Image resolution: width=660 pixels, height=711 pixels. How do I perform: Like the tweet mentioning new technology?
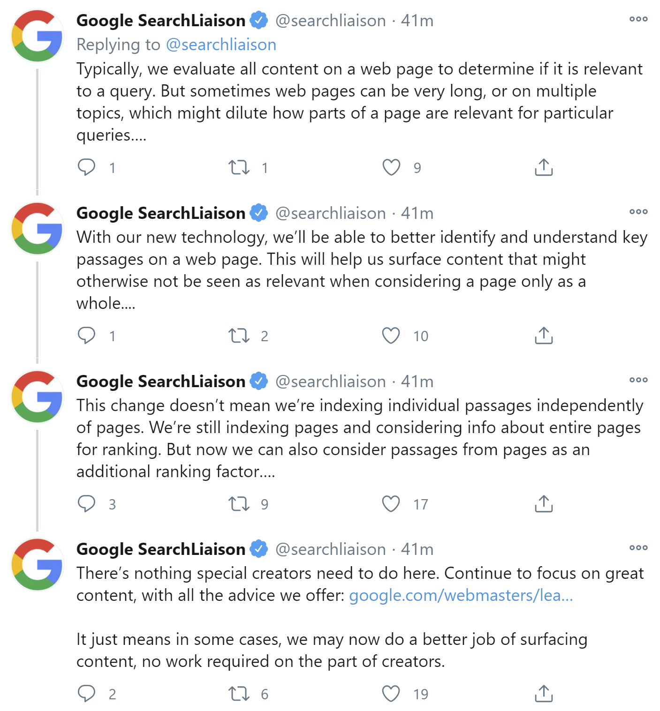tap(390, 335)
